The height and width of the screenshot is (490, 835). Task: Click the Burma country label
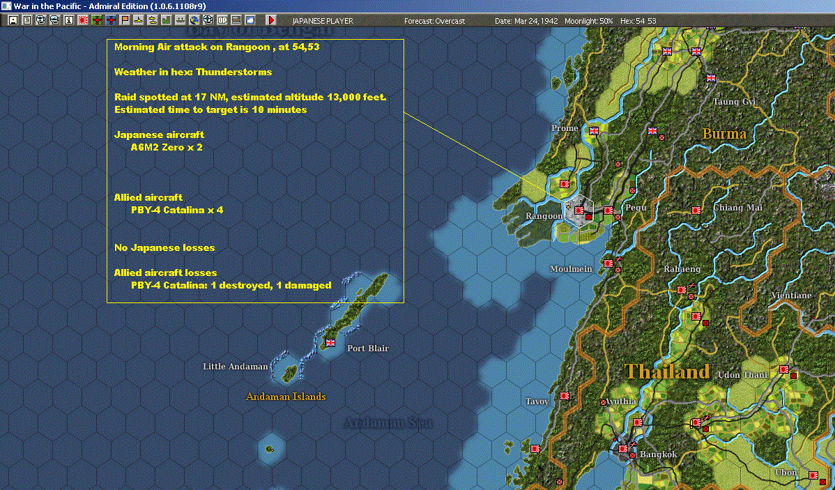[724, 134]
